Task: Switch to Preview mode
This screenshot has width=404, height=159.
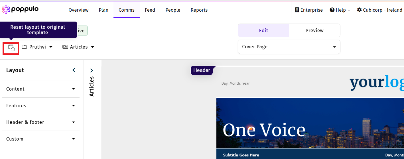Action: (314, 30)
